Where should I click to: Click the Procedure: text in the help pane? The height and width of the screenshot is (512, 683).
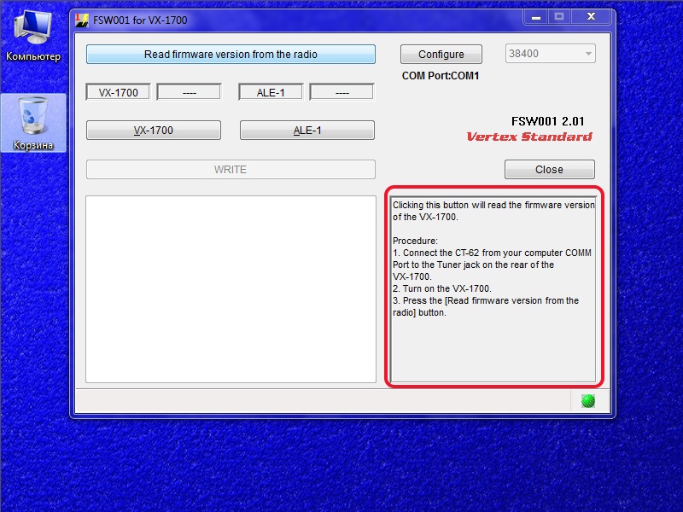click(415, 241)
